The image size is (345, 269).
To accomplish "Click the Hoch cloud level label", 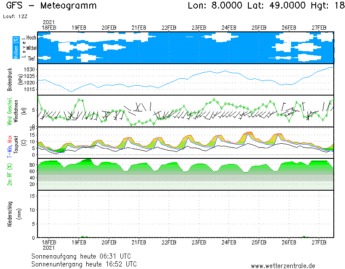I will (x=31, y=38).
